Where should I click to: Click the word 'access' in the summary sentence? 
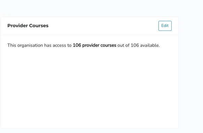[x=59, y=46]
